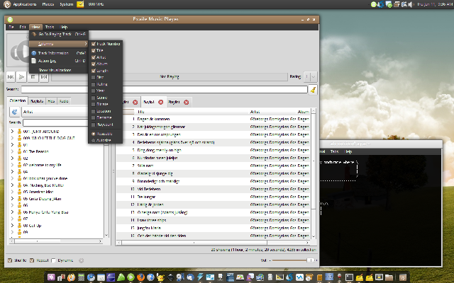Click the main Search input field
Screen dimensions: 454x283
tap(164, 90)
